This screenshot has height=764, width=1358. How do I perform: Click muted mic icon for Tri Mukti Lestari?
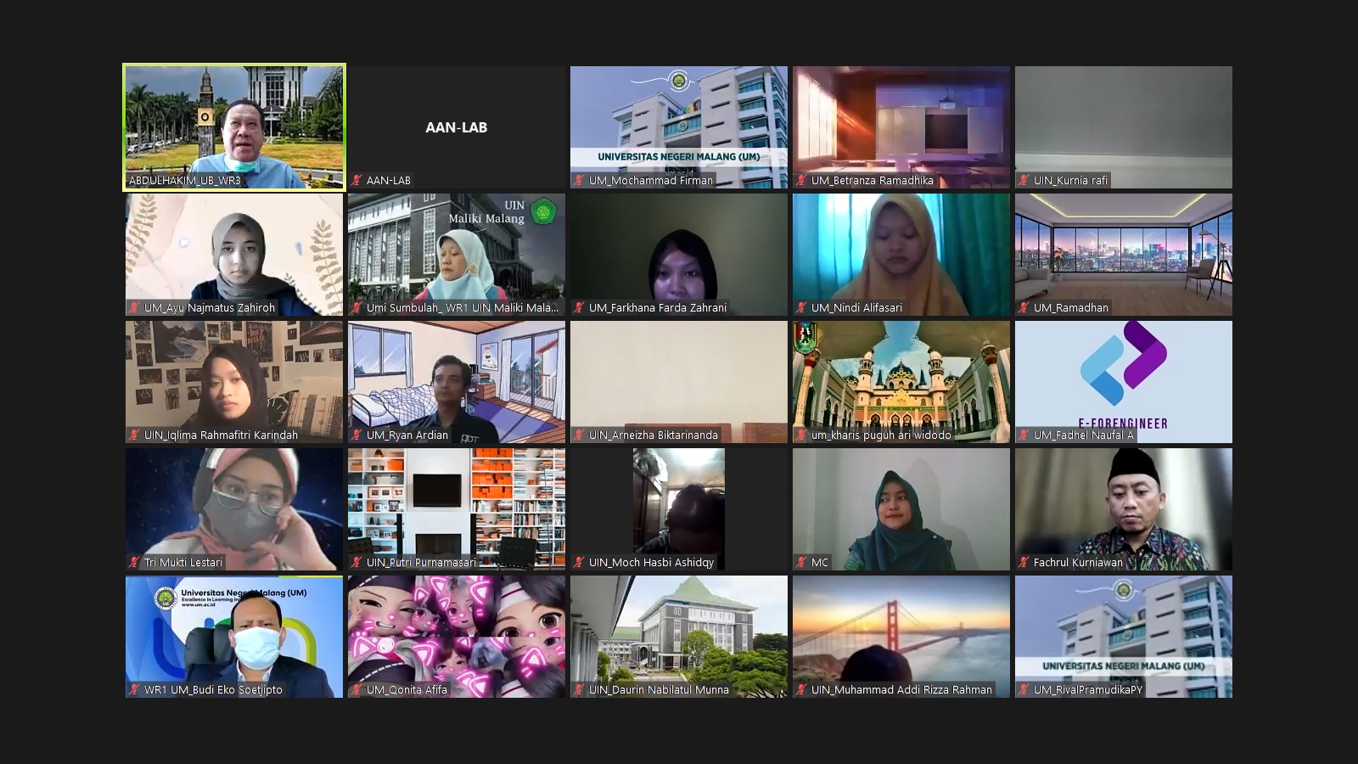[x=135, y=563]
